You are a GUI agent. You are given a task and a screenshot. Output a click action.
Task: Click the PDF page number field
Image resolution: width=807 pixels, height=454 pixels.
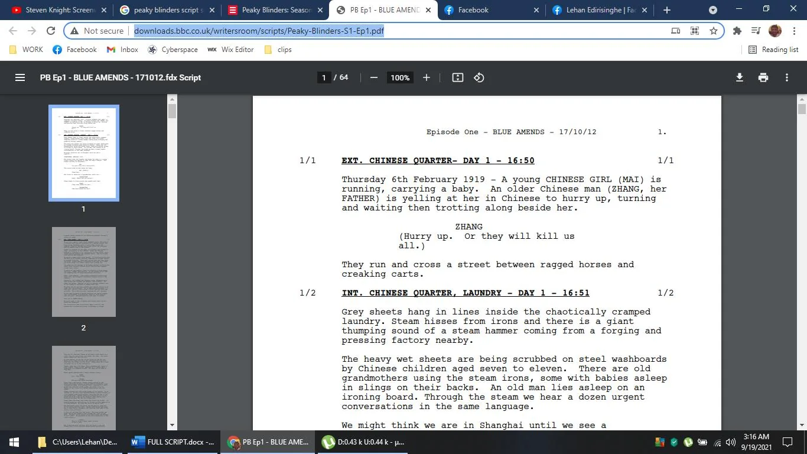click(324, 77)
